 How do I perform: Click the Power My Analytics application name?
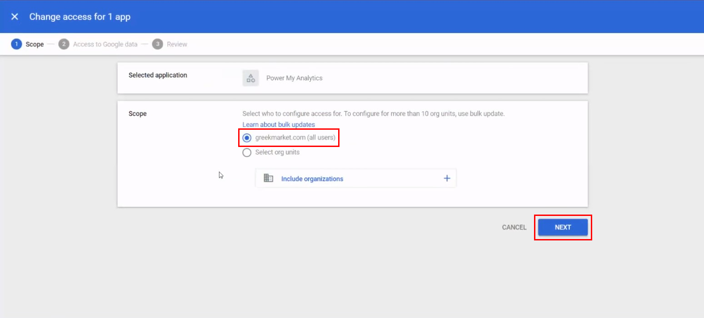click(294, 78)
